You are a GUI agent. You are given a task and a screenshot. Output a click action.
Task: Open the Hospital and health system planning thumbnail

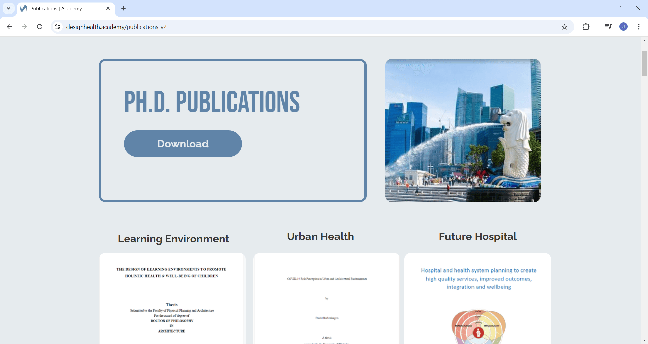(478, 298)
